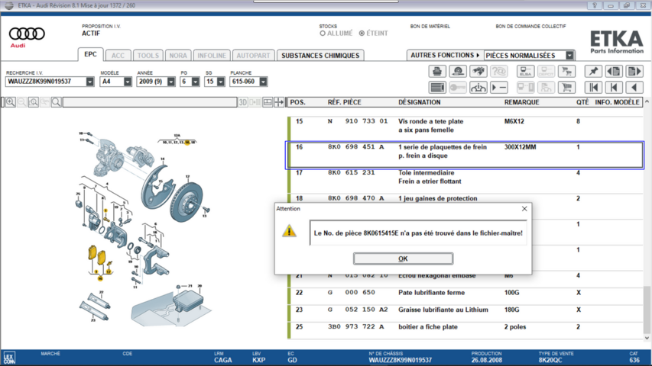Click the single-bar previous arrow icon

[x=614, y=88]
